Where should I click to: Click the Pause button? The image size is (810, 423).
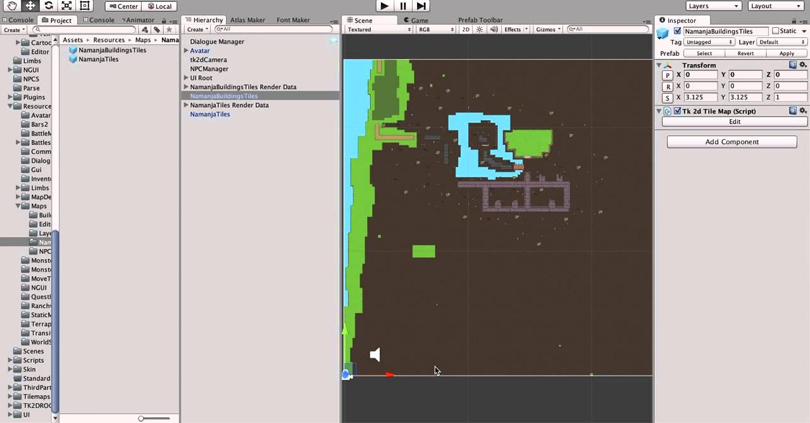point(402,6)
